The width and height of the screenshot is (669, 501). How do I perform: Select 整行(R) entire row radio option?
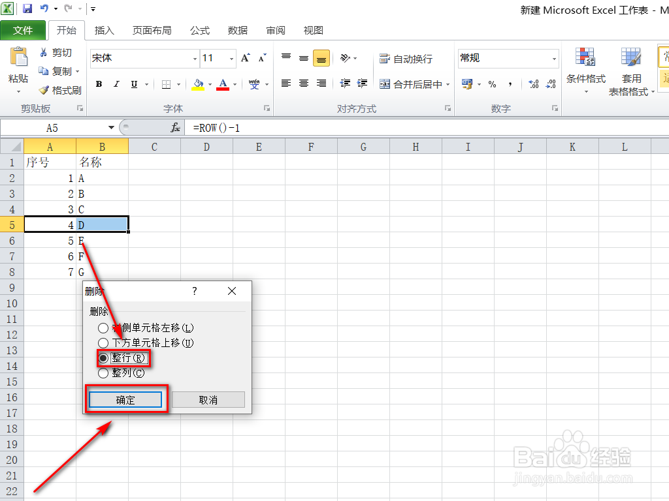[123, 358]
